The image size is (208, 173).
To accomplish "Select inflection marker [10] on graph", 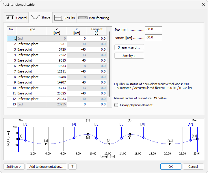I will [143, 137].
